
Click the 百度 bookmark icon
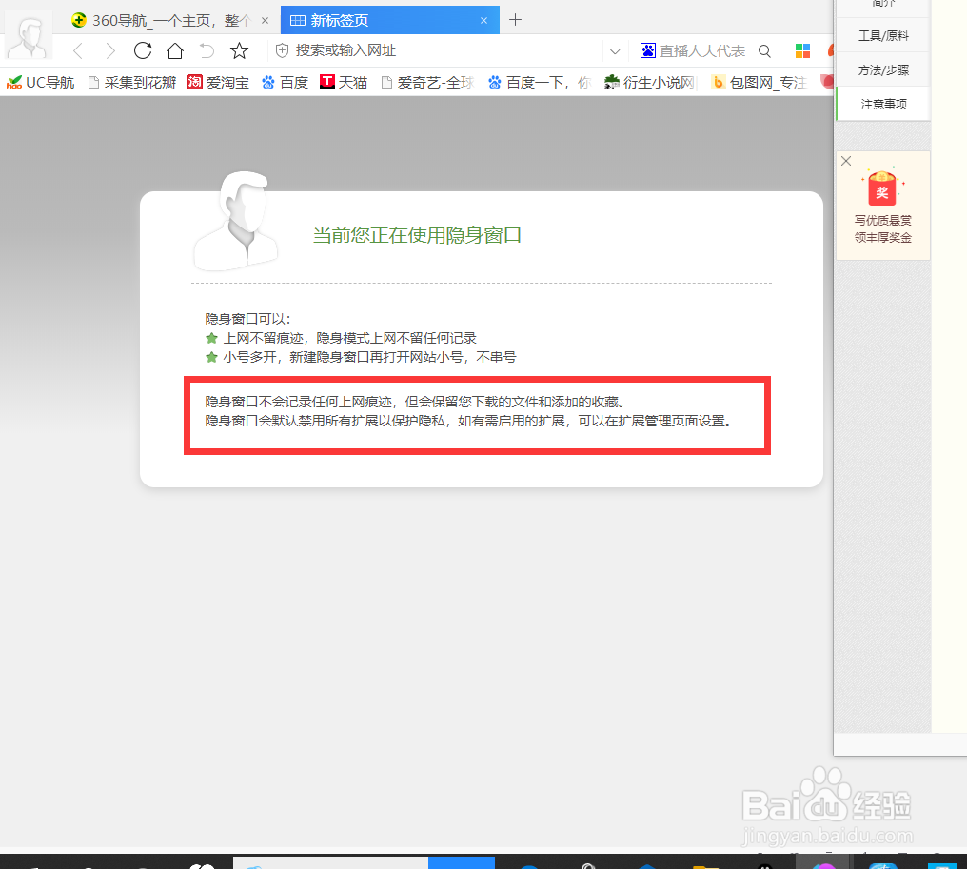[269, 82]
